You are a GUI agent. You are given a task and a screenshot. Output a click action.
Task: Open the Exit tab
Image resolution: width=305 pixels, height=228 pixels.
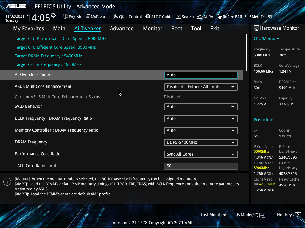215,28
